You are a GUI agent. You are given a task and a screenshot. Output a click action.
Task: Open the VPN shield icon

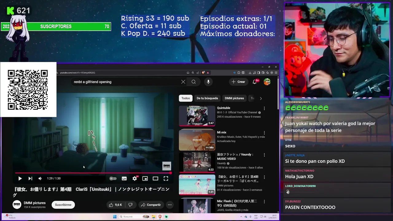(x=272, y=73)
